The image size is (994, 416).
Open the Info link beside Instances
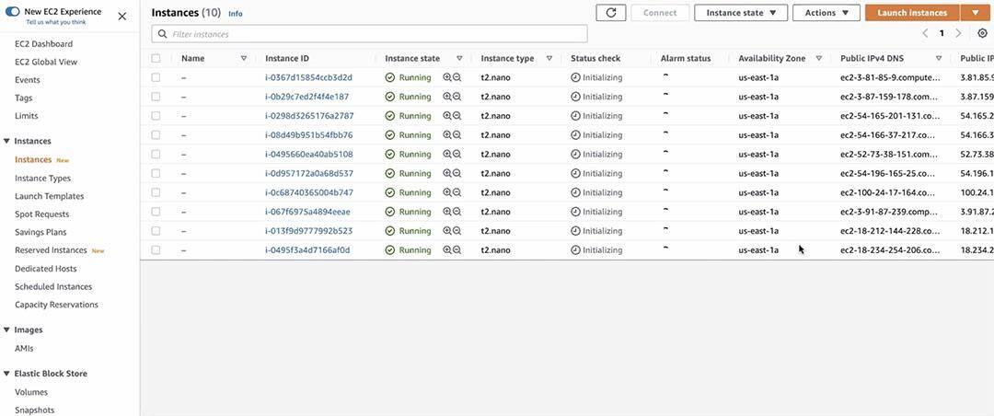[x=236, y=13]
